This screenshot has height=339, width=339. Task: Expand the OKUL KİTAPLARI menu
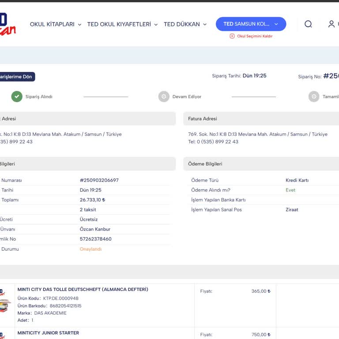(x=56, y=24)
